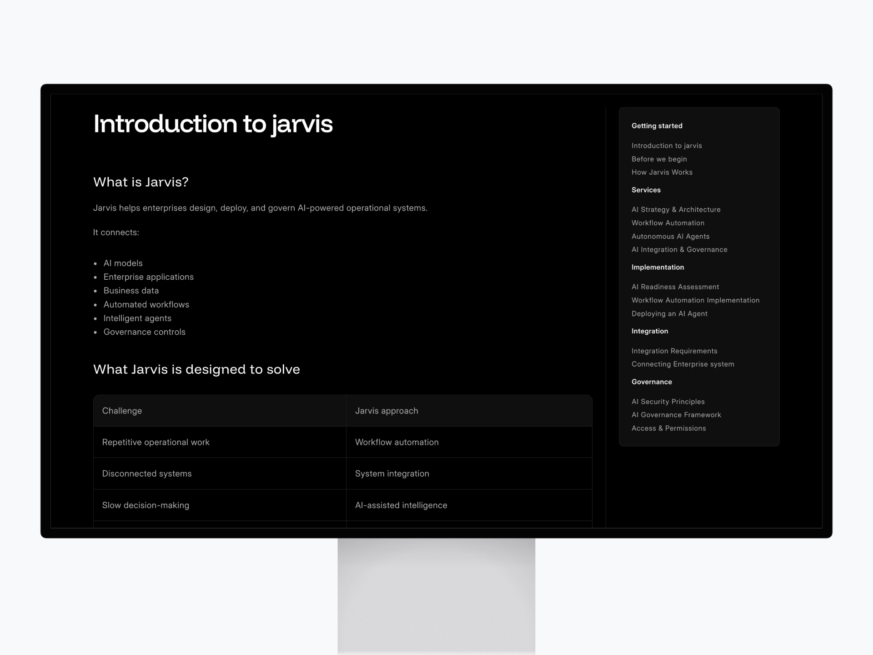
Task: Click the AI models bullet
Action: point(123,263)
